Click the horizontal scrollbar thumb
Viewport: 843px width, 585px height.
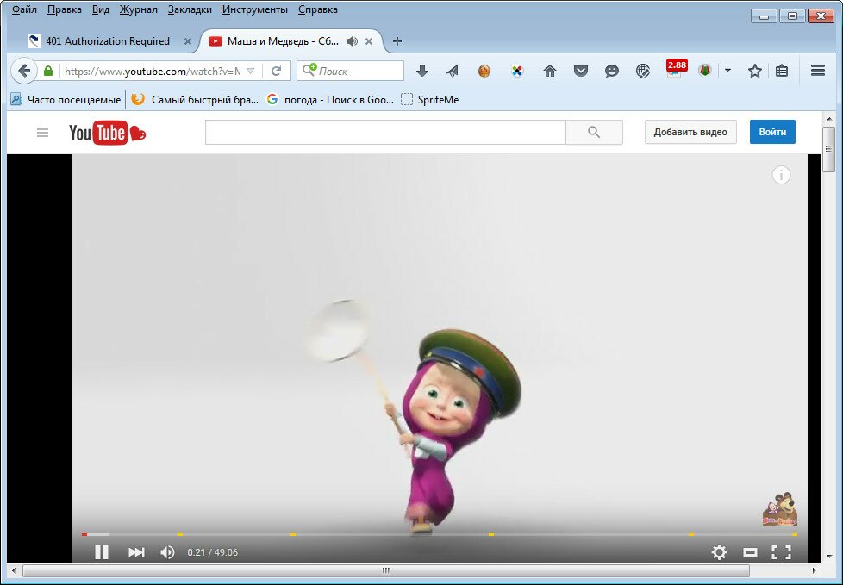point(385,570)
